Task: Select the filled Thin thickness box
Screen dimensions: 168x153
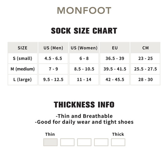Action: [50, 142]
